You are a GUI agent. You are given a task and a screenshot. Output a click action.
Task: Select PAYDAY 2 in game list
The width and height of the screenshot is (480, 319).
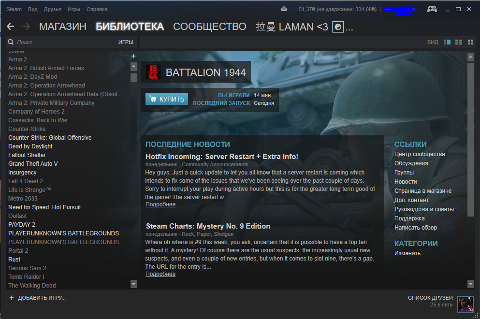[x=22, y=224]
